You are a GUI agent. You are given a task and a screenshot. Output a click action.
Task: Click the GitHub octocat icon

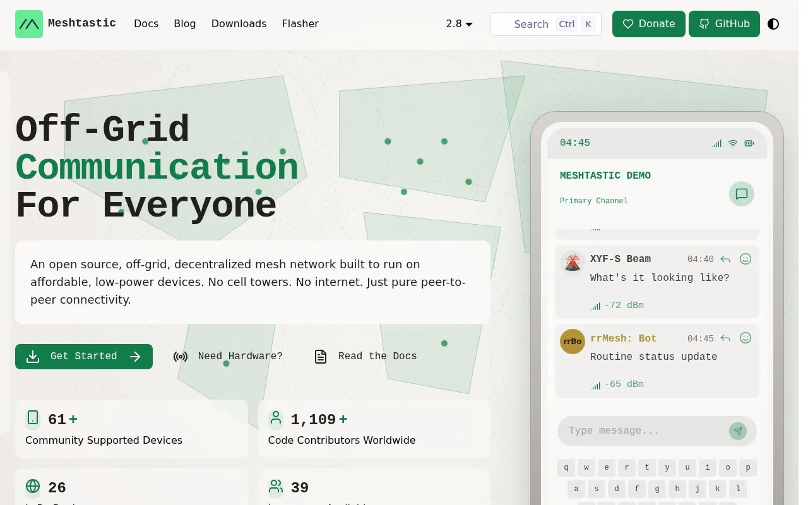coord(704,24)
